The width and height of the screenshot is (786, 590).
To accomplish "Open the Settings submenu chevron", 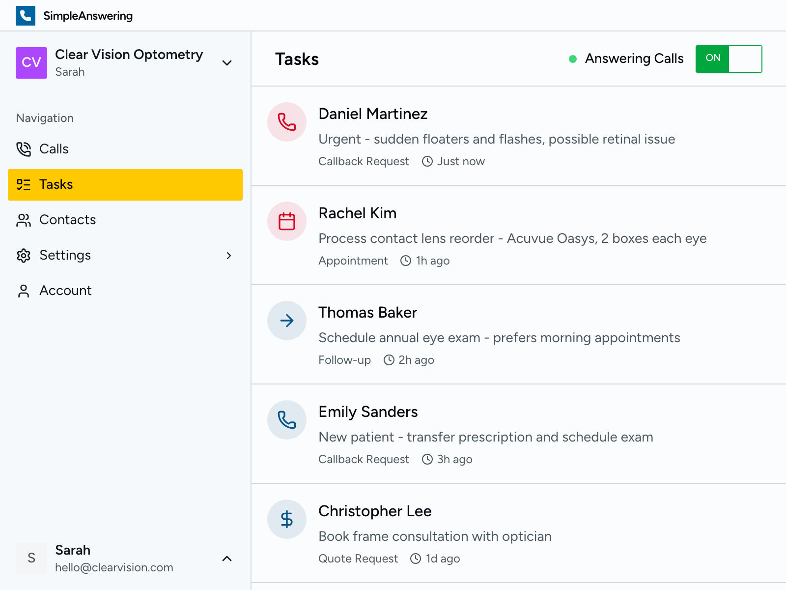I will pyautogui.click(x=229, y=255).
